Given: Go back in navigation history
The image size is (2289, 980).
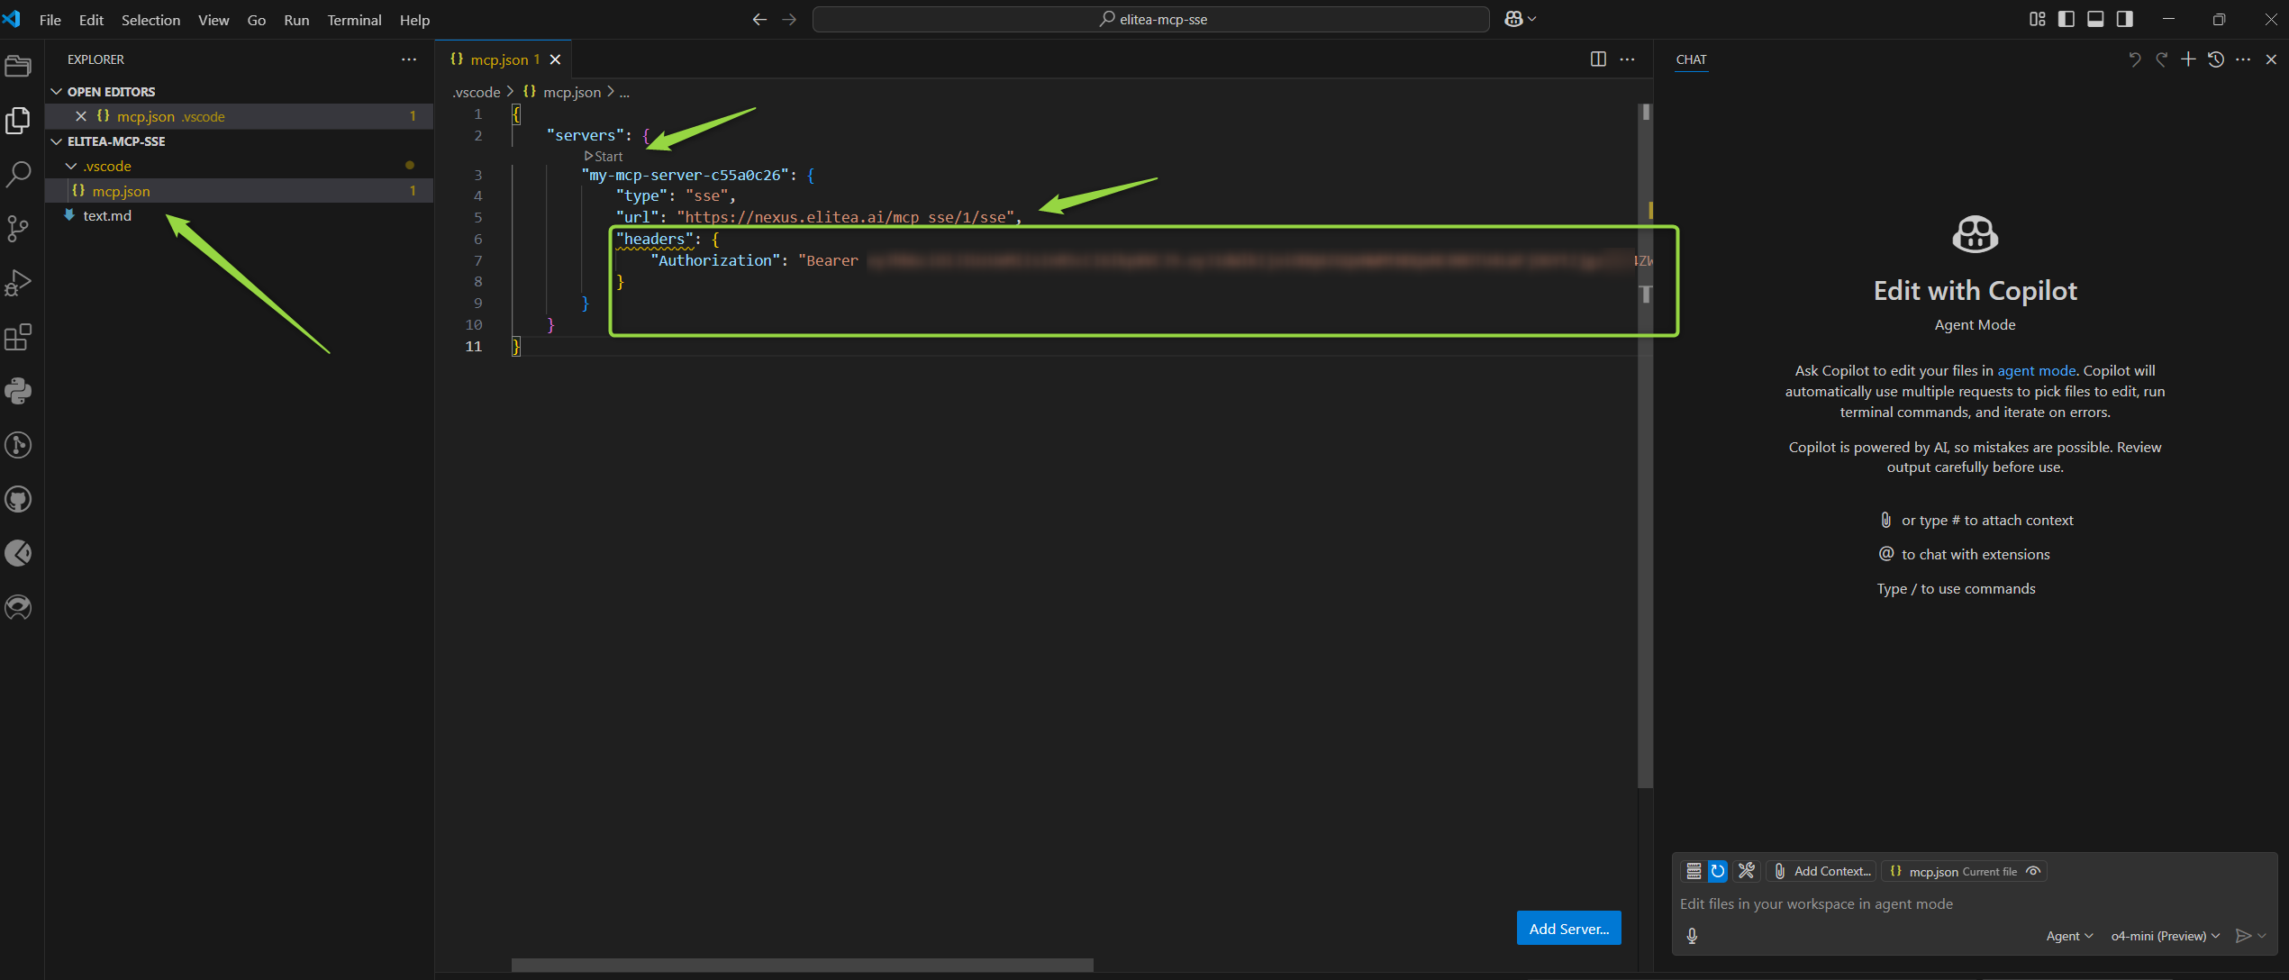Looking at the screenshot, I should (x=759, y=19).
